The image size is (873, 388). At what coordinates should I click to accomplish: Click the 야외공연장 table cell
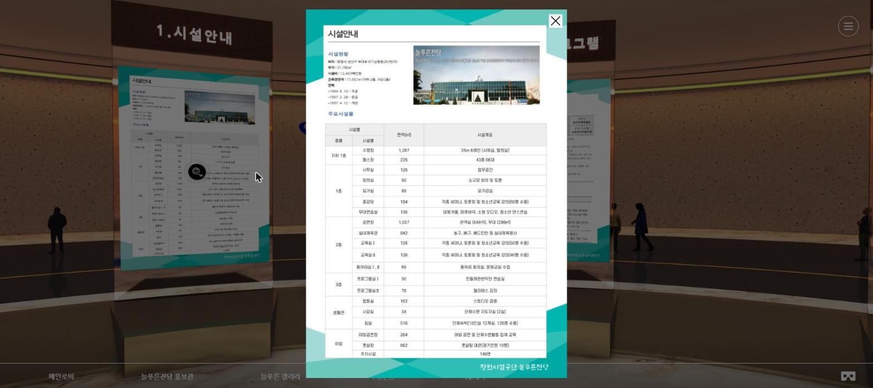[x=368, y=335]
